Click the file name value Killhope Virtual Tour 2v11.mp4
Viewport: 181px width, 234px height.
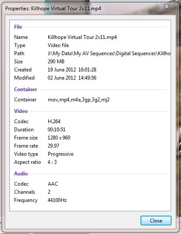tap(82, 37)
